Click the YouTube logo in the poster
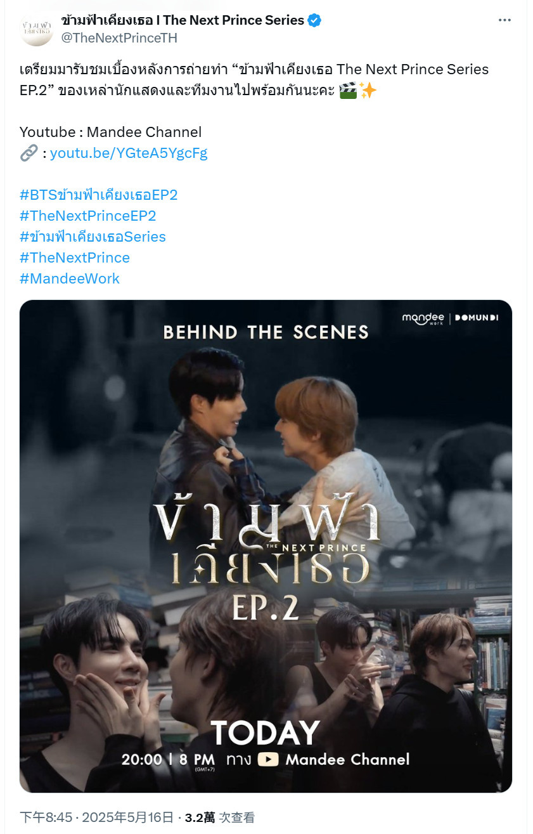 [x=268, y=759]
